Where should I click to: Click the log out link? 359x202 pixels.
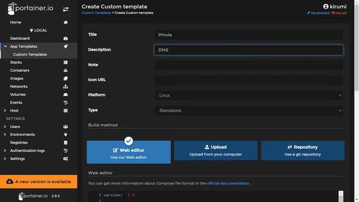pos(339,13)
